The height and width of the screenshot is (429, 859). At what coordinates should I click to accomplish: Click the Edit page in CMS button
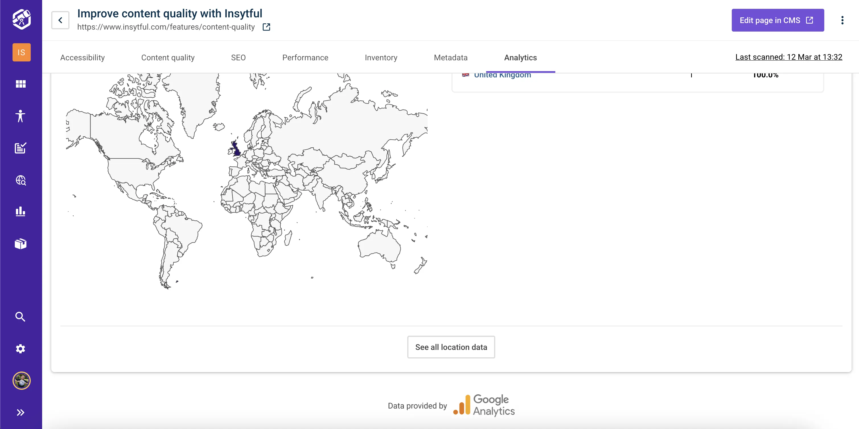coord(778,20)
